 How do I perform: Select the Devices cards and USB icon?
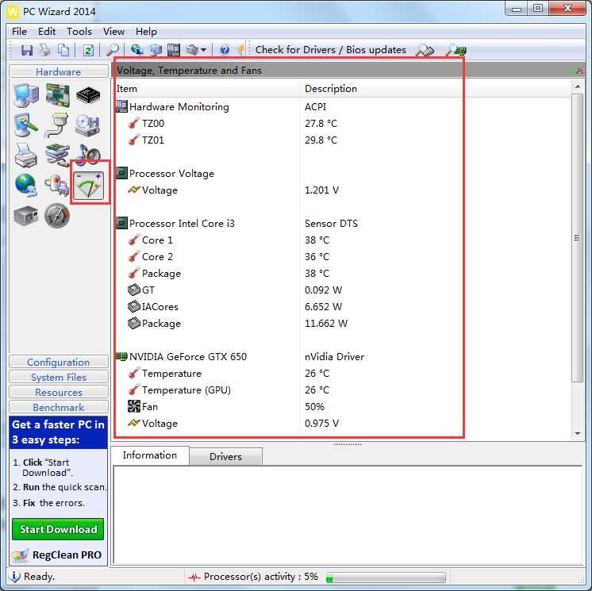pyautogui.click(x=57, y=155)
